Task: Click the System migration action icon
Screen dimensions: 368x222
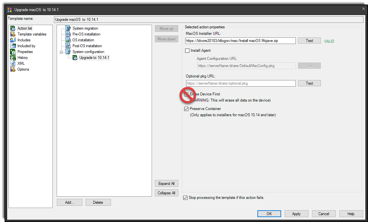Action: [x=68, y=28]
